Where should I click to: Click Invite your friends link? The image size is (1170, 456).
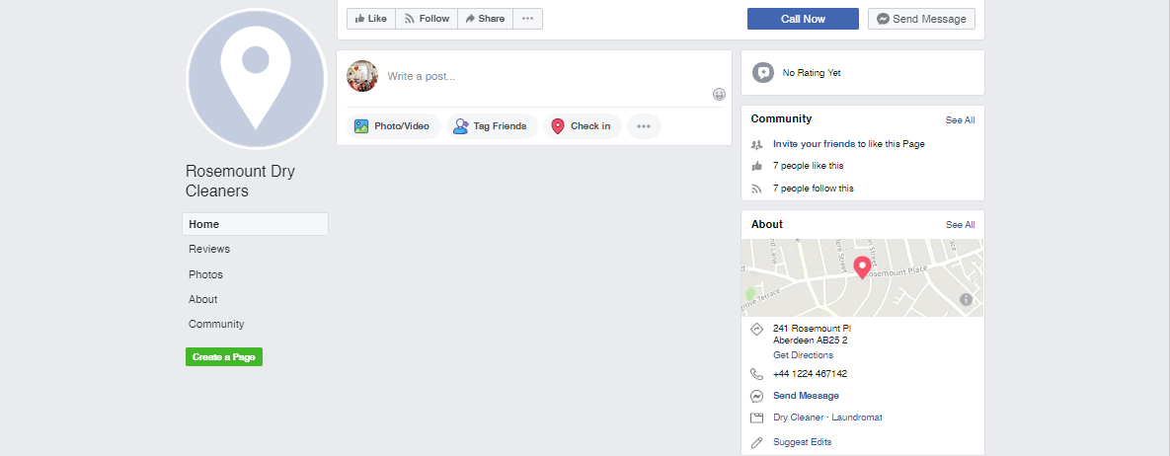815,144
